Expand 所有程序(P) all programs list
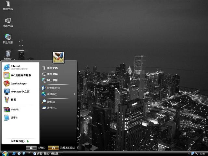208x156 pixels. pos(19,141)
